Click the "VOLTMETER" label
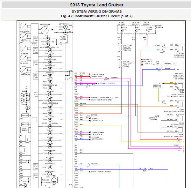Viewport: 191px width, 188px height. tap(24, 53)
